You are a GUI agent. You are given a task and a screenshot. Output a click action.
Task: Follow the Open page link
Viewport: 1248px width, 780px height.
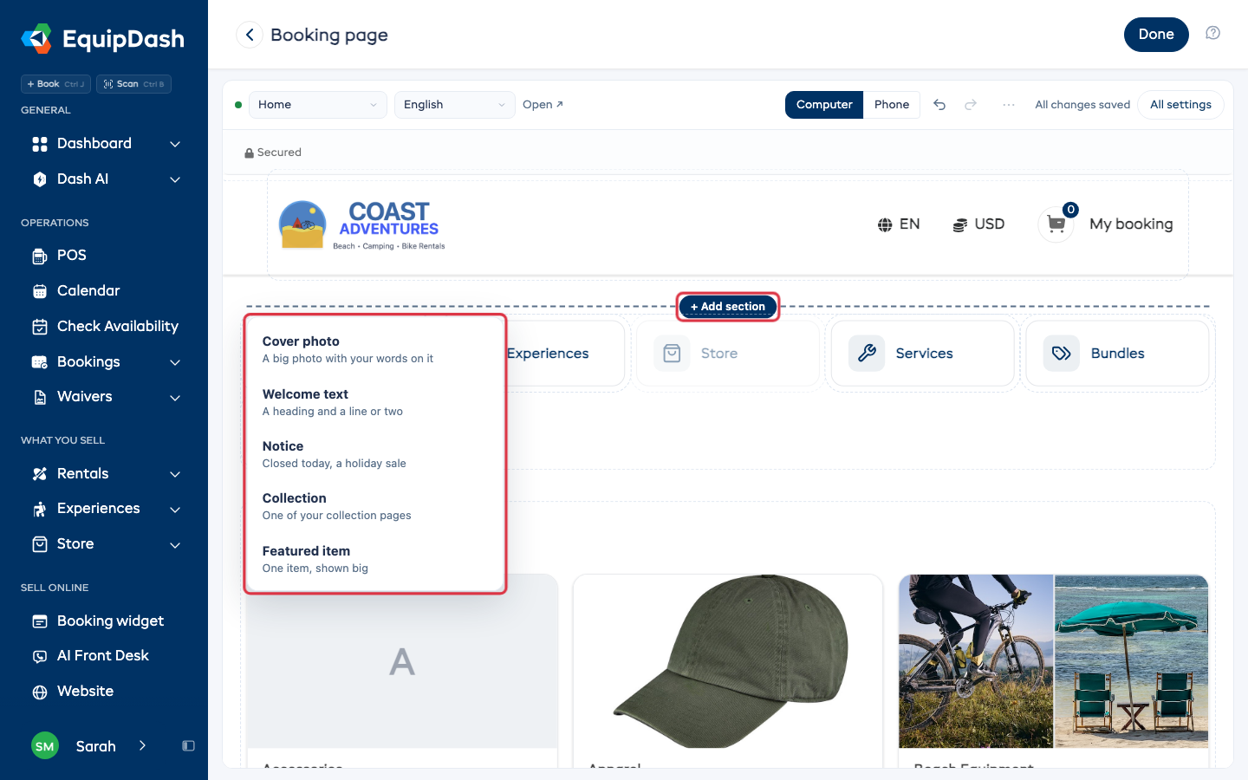coord(543,105)
